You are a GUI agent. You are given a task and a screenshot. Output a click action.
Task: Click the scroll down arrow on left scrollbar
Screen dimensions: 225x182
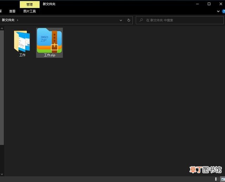point(2,174)
